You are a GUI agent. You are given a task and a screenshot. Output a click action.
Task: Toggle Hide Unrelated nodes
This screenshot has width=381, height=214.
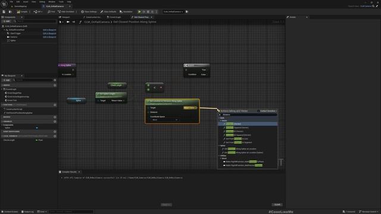pyautogui.click(x=66, y=12)
